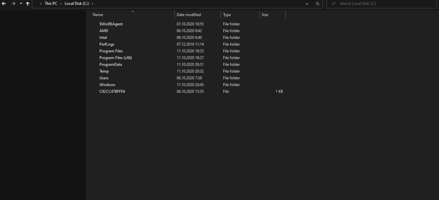439x200 pixels.
Task: Open address bar history dropdown
Action: pos(307,3)
